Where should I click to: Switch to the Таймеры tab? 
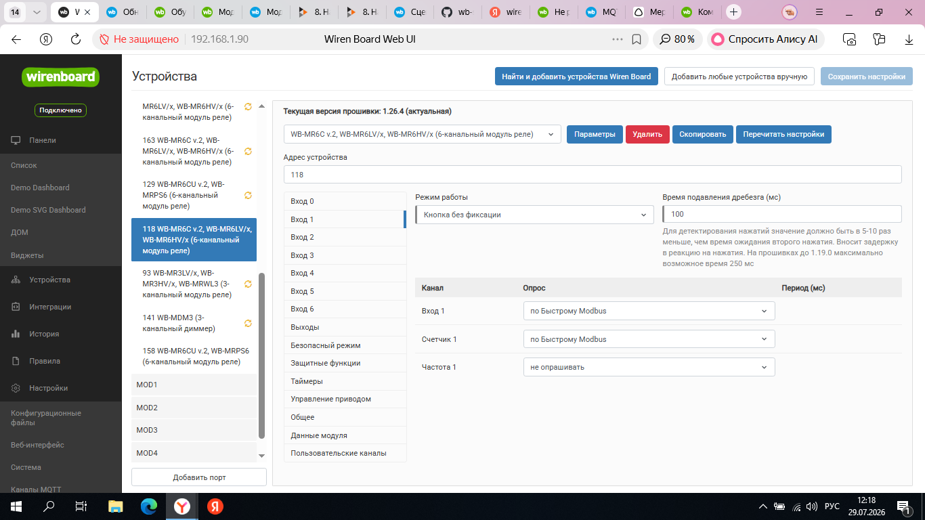point(345,381)
